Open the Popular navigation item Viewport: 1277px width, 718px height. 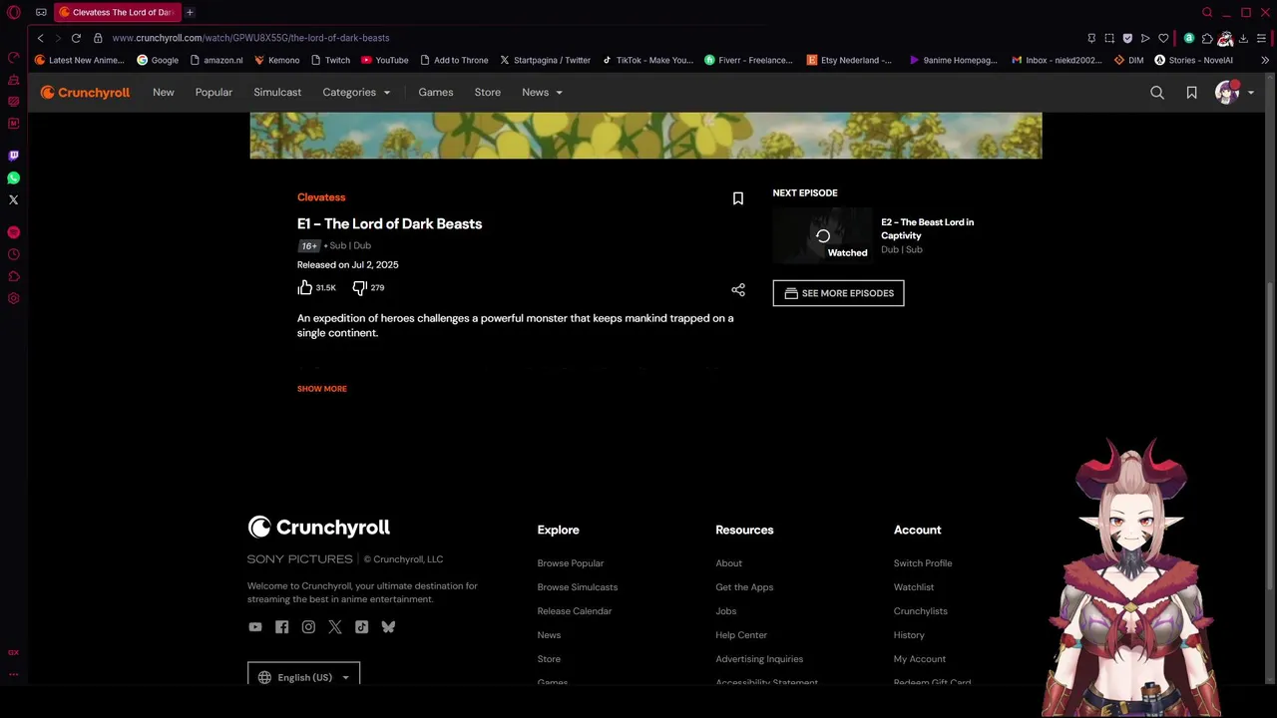coord(213,93)
